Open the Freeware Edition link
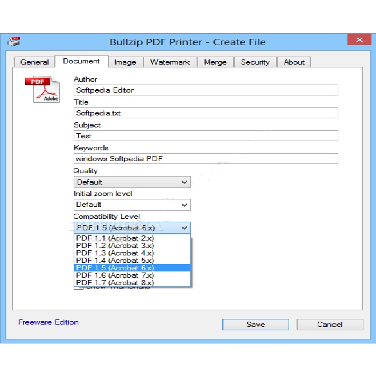Screen dimensions: 376x376 click(49, 322)
